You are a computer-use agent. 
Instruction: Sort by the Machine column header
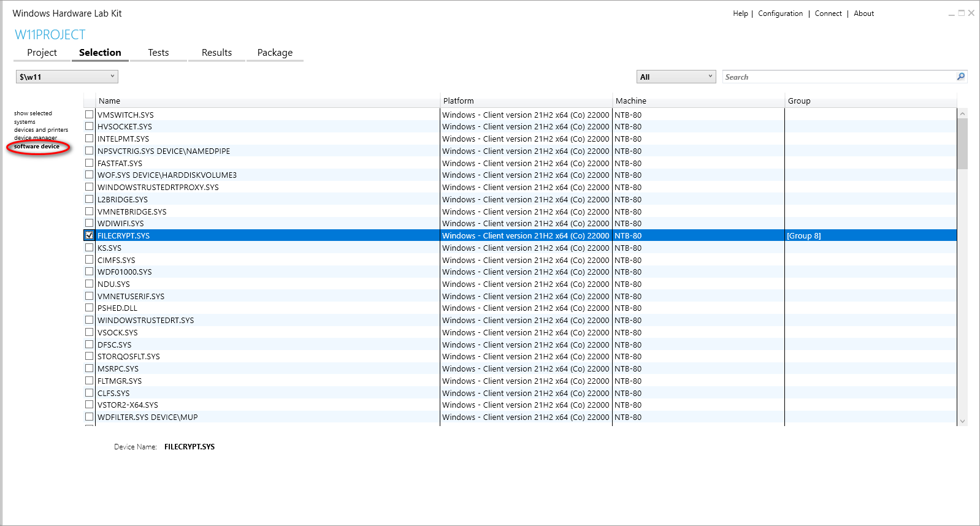(x=699, y=101)
